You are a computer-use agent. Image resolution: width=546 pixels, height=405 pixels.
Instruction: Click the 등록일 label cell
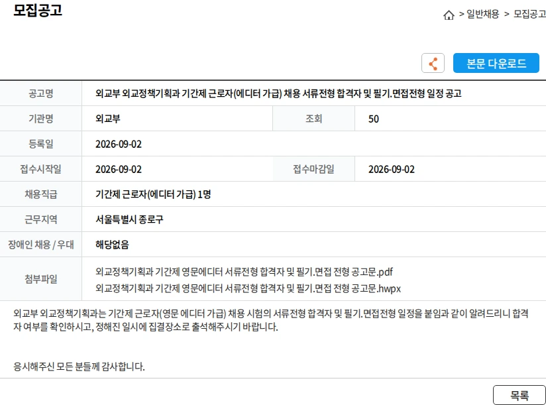40,144
